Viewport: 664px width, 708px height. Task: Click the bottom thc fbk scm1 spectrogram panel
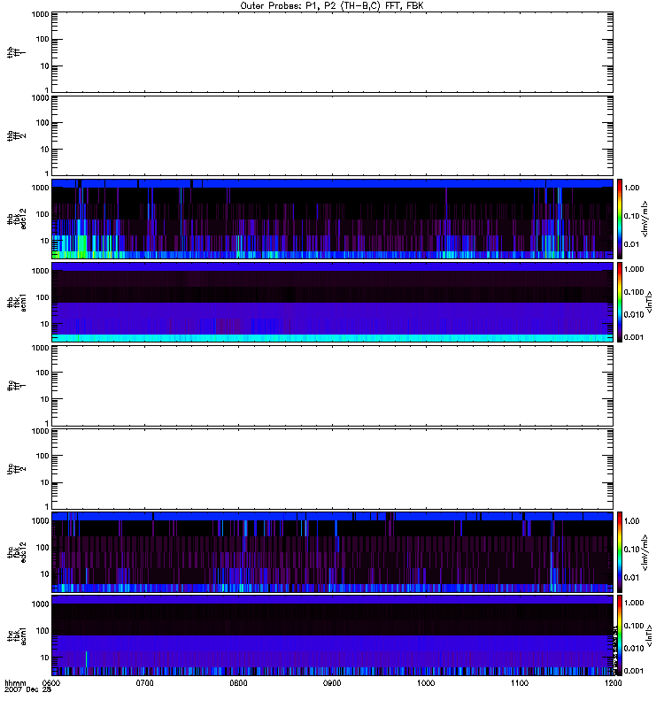click(333, 634)
